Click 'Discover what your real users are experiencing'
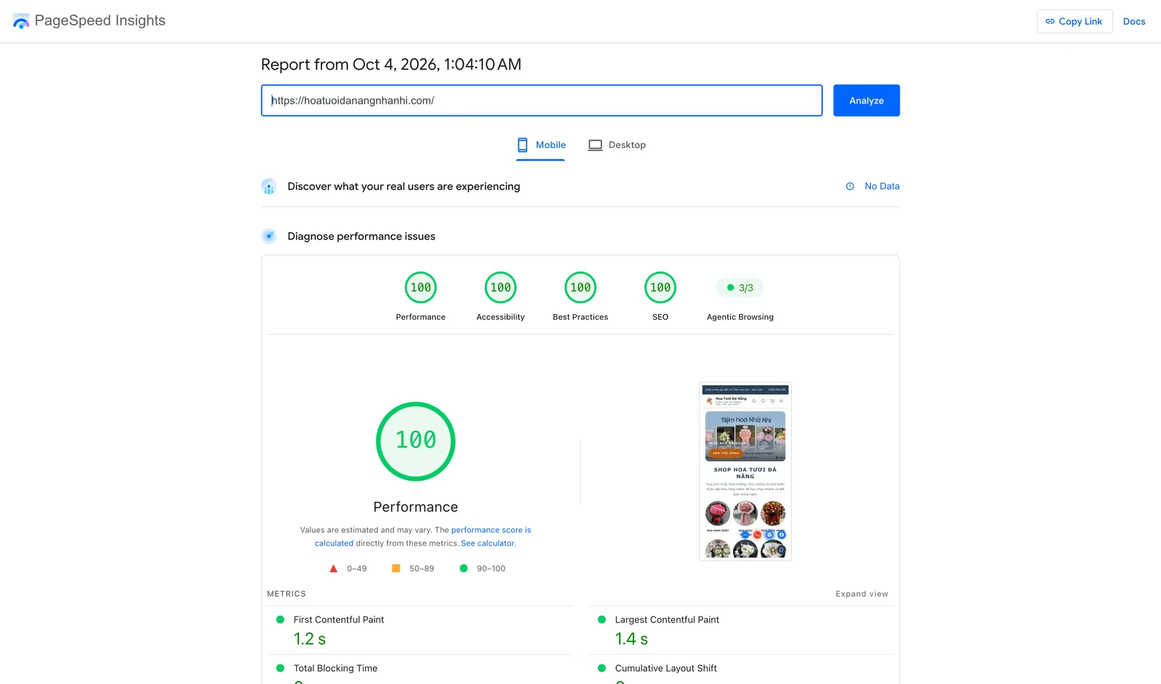1161x684 pixels. [x=403, y=186]
